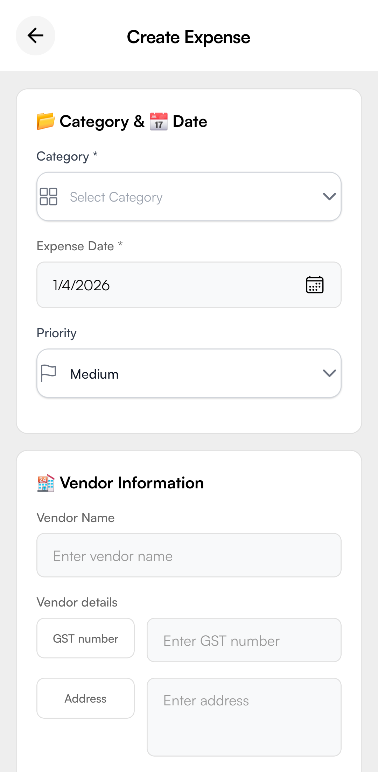Click the Address label button
Viewport: 378px width, 772px height.
click(85, 698)
